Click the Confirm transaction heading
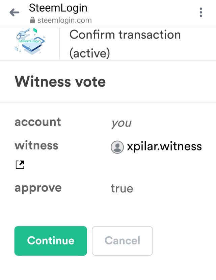The image size is (216, 280). point(125,35)
